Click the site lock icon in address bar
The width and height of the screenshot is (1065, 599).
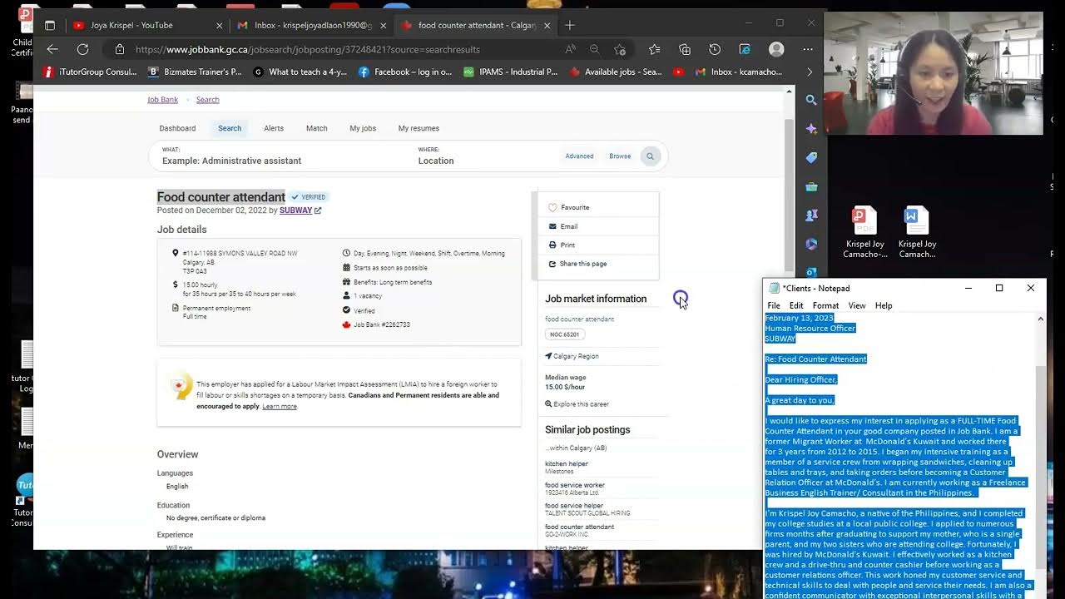120,49
